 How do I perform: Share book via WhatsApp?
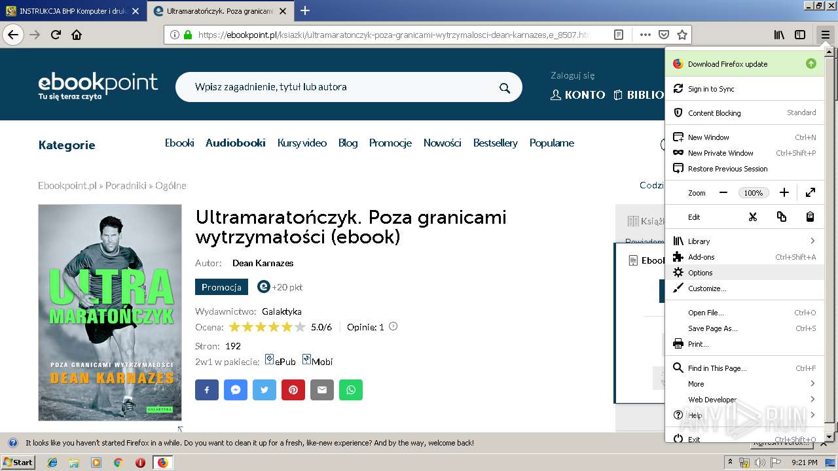tap(351, 390)
